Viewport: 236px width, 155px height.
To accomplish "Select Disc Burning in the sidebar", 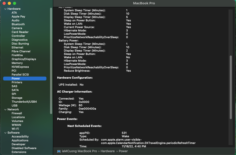I will pyautogui.click(x=20, y=44).
